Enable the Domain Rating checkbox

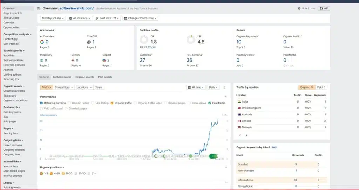pos(69,103)
